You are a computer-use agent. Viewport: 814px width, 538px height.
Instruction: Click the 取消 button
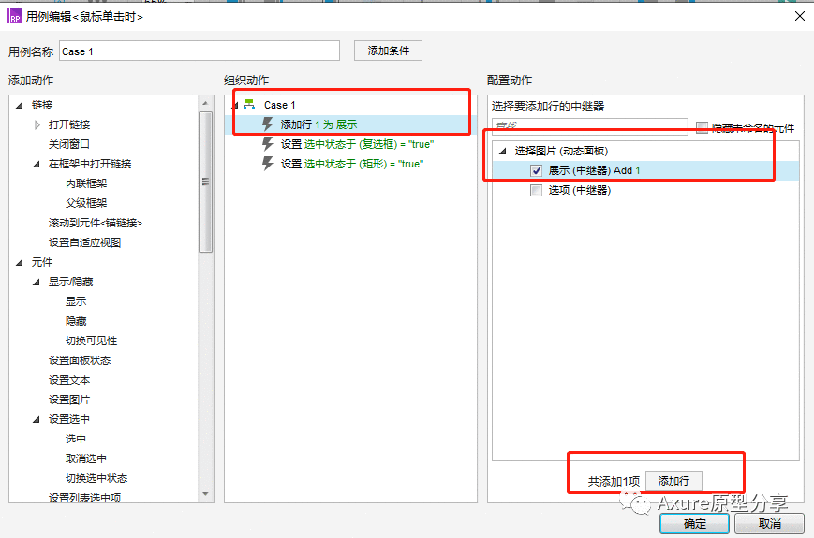pyautogui.click(x=769, y=523)
